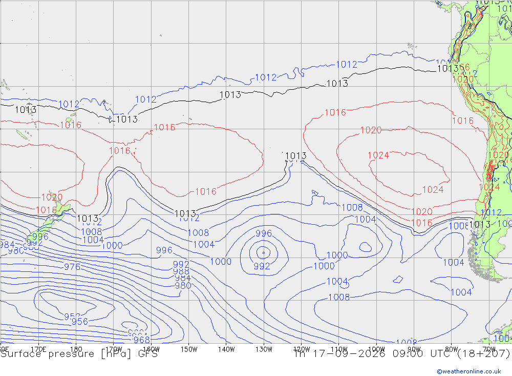
Task: Click the 170E longitude axis label
Action: (x=38, y=349)
